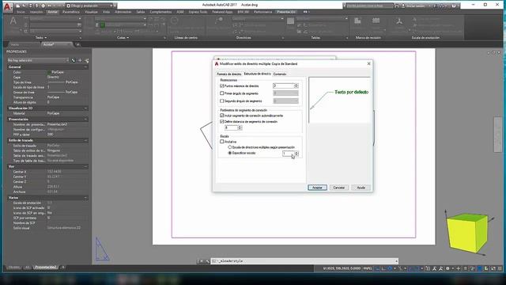Click the yellow ViewCube

click(x=467, y=233)
